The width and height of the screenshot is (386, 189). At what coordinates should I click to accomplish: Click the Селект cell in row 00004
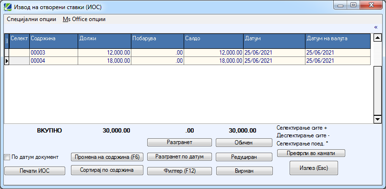click(20, 61)
